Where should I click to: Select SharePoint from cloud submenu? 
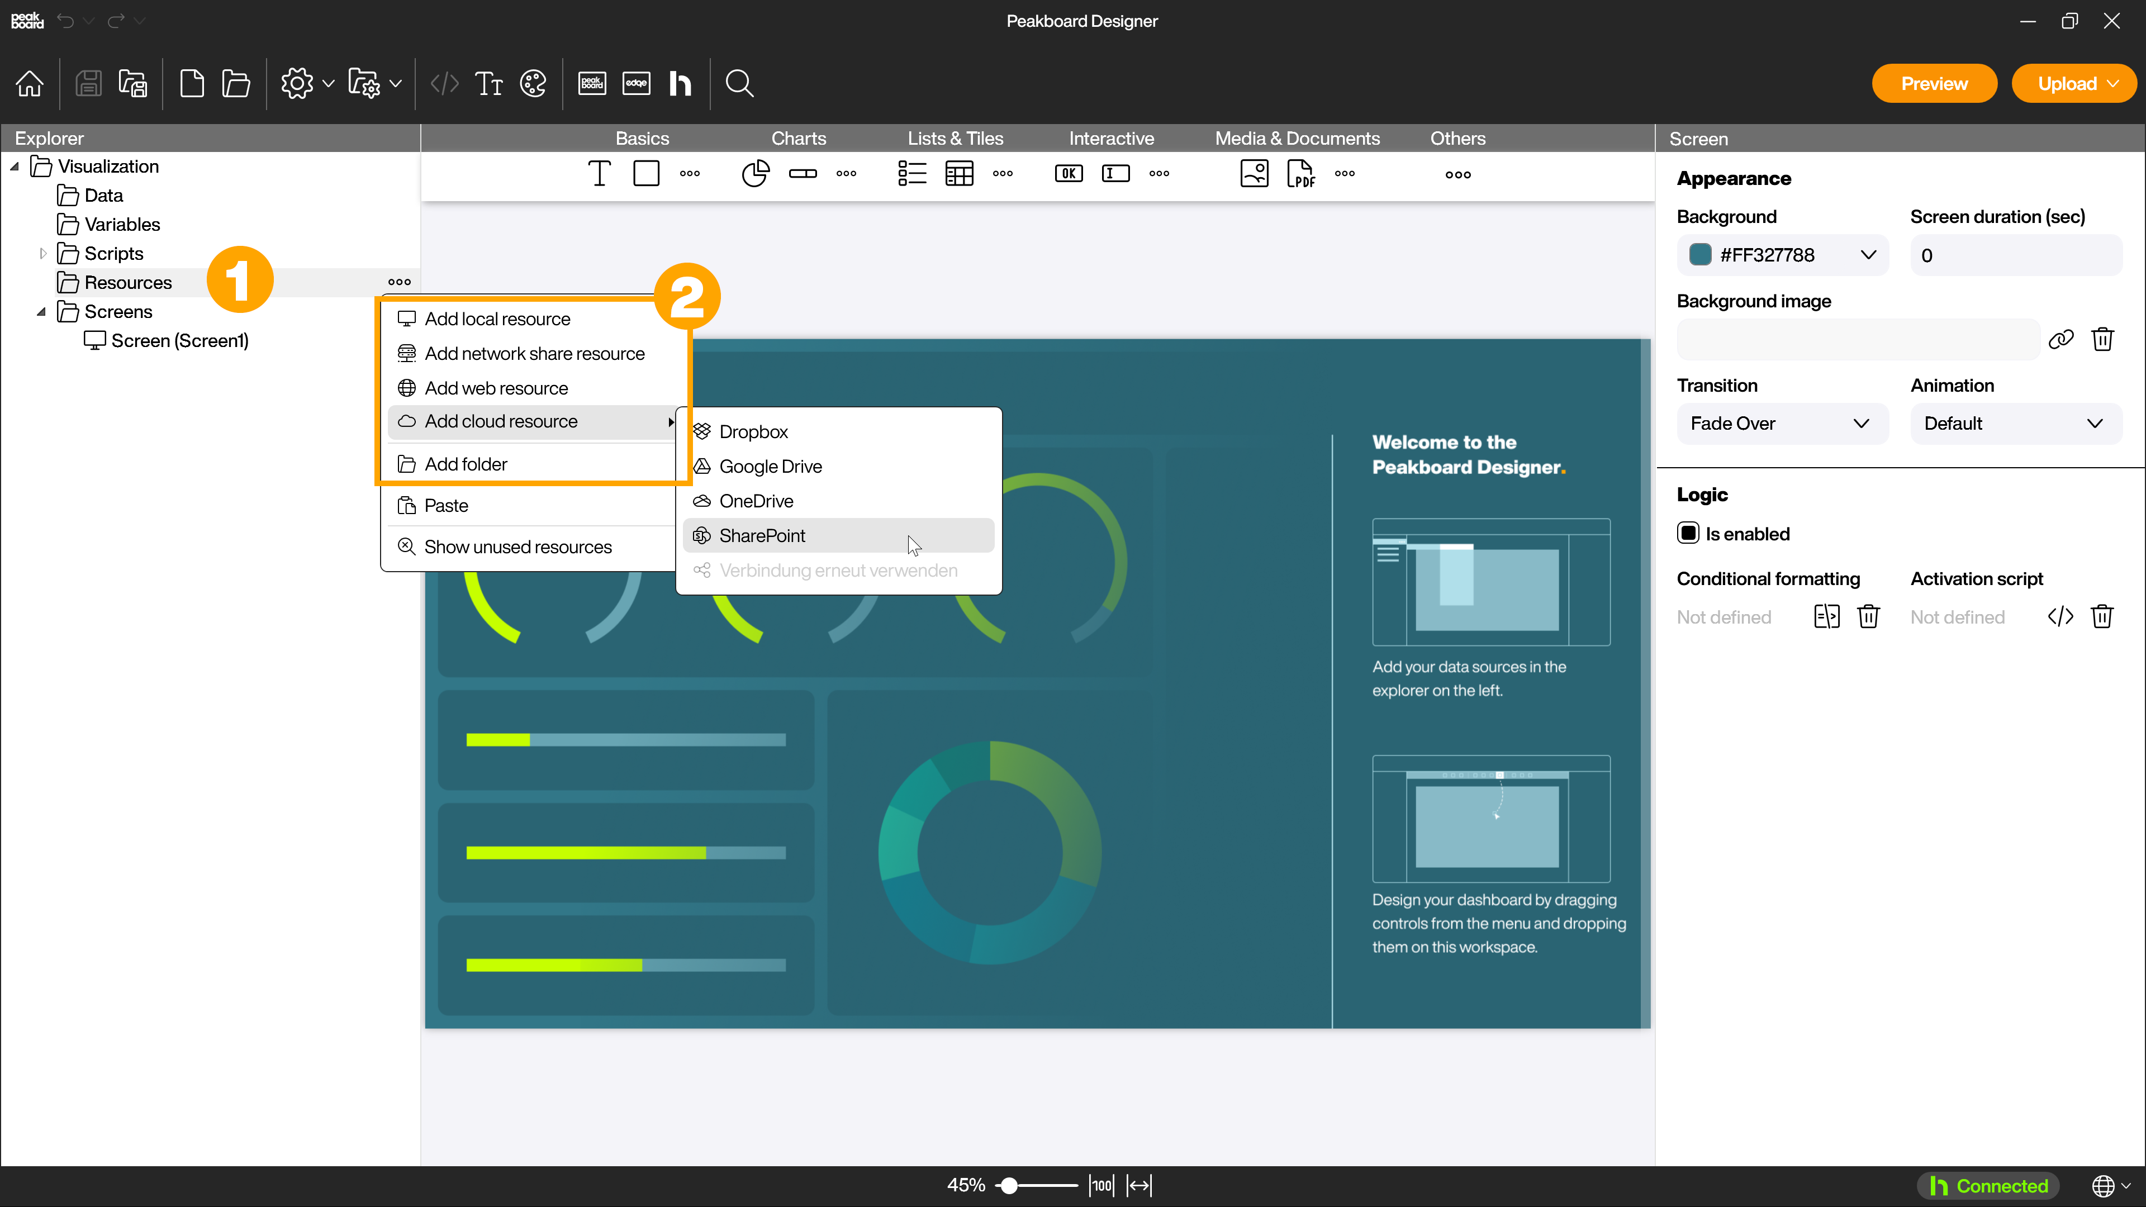coord(838,536)
